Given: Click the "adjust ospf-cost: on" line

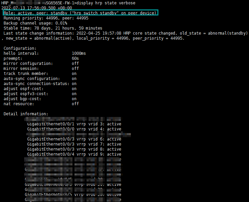Looking at the screenshot, I should pyautogui.click(x=40, y=89).
